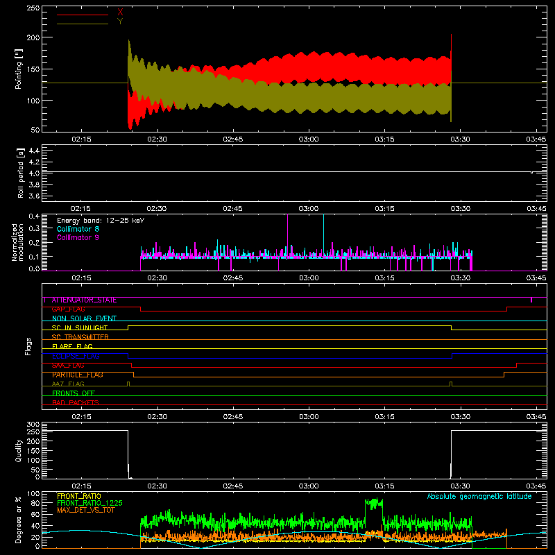Viewport: 555px width, 555px height.
Task: Click the '300' Quality tick label
Action: (33, 425)
